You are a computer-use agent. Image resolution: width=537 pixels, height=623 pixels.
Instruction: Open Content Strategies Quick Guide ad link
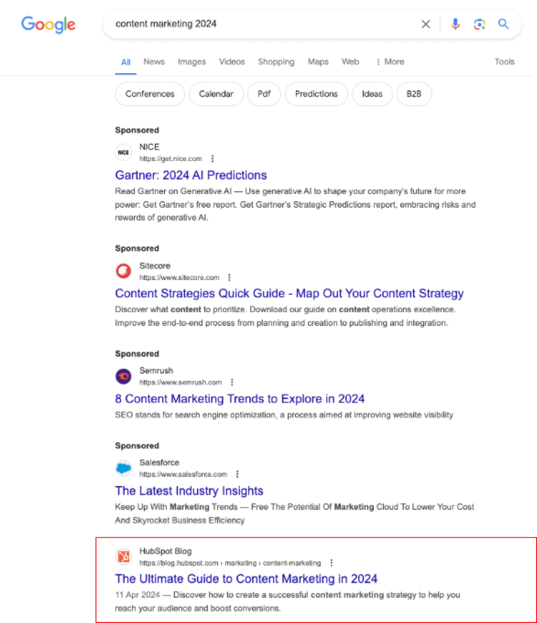click(289, 293)
